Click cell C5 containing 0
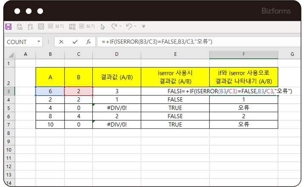304x187 pixels. (79, 108)
